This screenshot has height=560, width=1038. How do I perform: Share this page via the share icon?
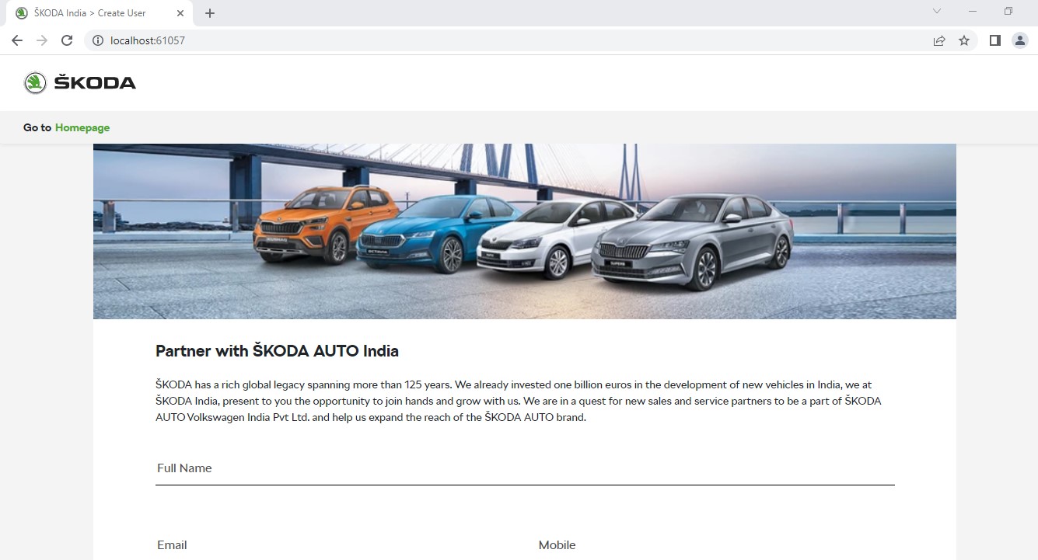click(x=939, y=40)
